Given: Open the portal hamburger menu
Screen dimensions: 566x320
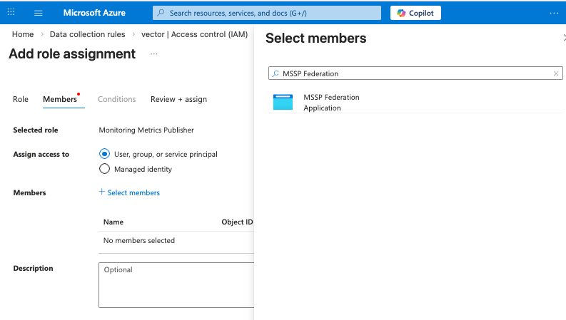Looking at the screenshot, I should (x=39, y=13).
